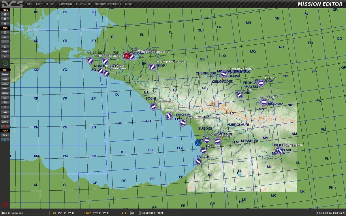This screenshot has height=216, width=346.
Task: Click the Anapa-Vityazevo airfield marker
Action: [90, 60]
